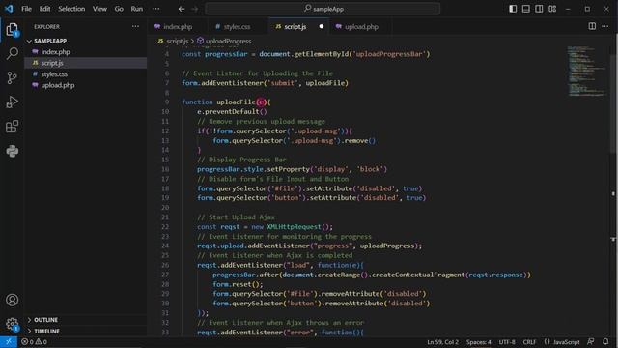Go back with the left arrow
The height and width of the screenshot is (348, 618).
[182, 9]
